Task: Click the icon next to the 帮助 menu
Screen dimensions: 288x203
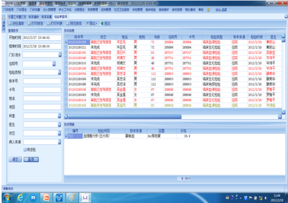Action: click(209, 10)
